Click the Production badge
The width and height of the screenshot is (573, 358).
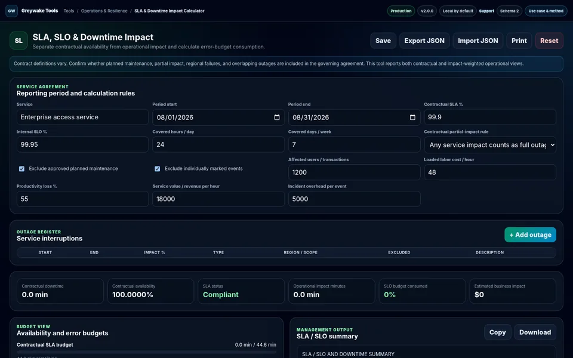point(401,11)
